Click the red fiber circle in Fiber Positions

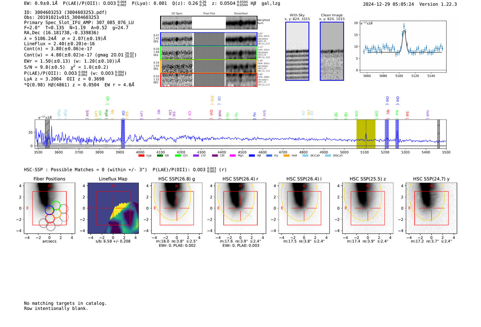pos(50,218)
